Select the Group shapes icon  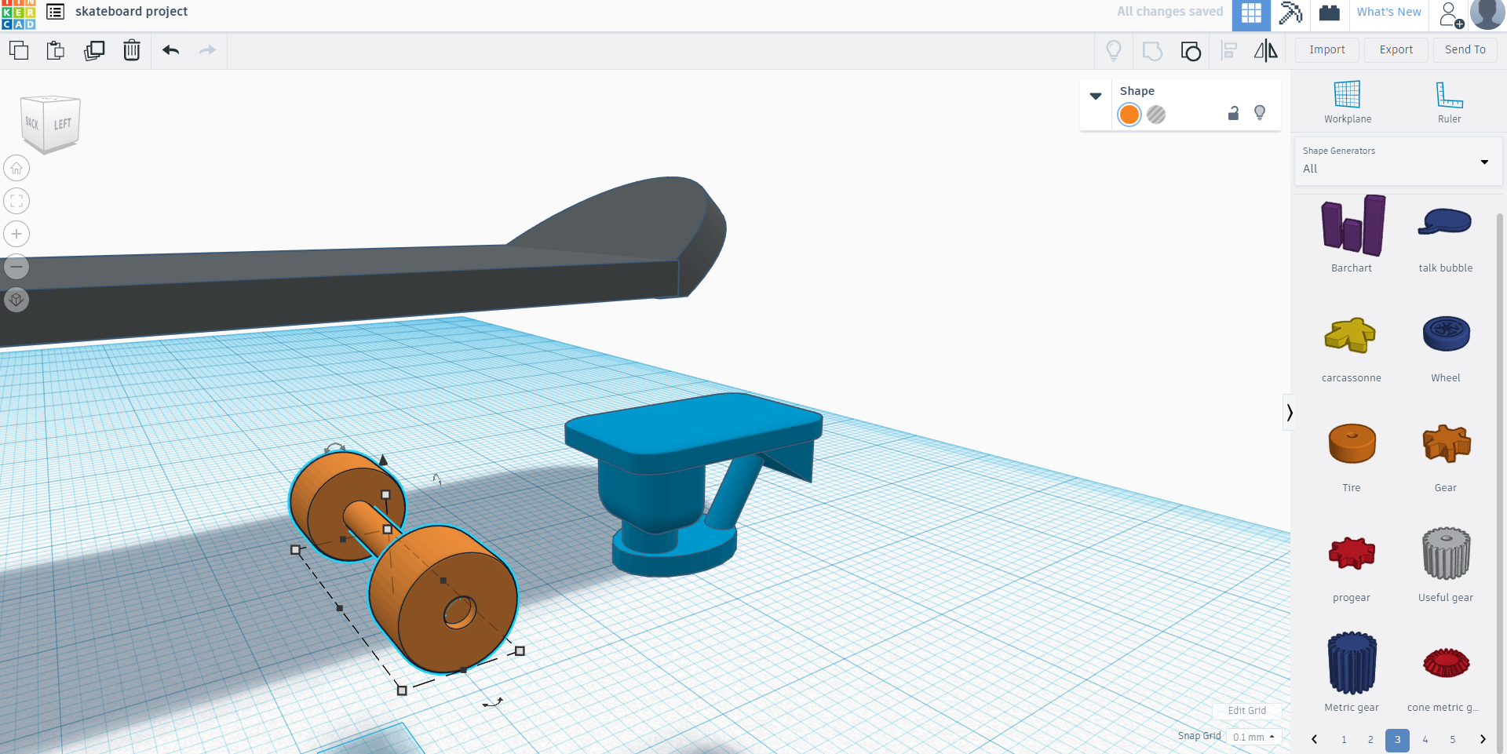point(1191,50)
